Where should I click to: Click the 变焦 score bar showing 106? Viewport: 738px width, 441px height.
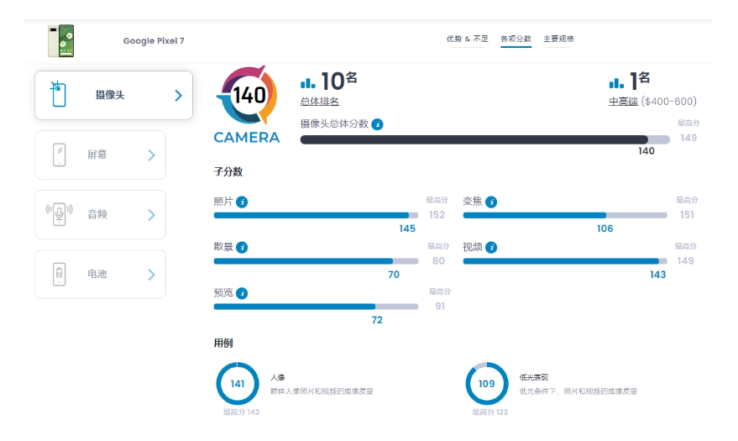click(x=565, y=216)
